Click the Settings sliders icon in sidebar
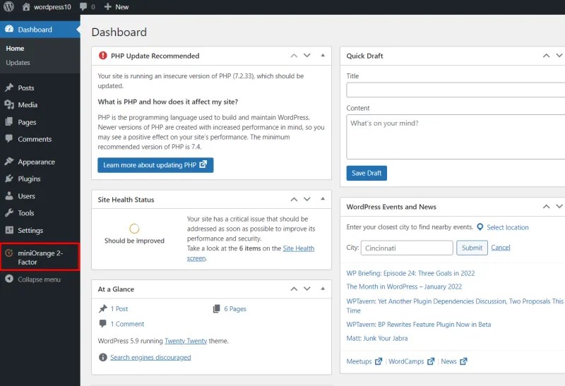This screenshot has width=565, height=386. (9, 230)
